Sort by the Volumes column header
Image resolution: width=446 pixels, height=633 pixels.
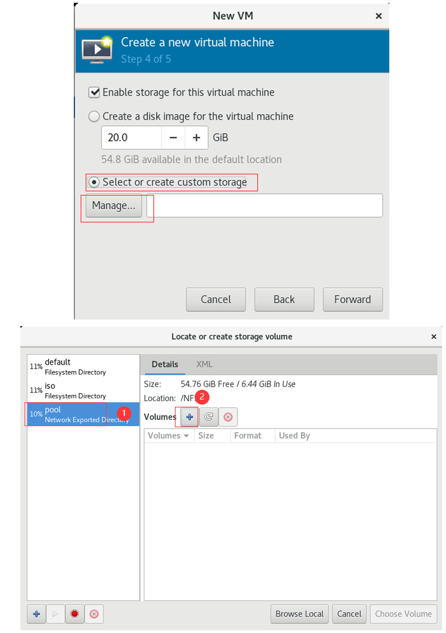(x=168, y=436)
